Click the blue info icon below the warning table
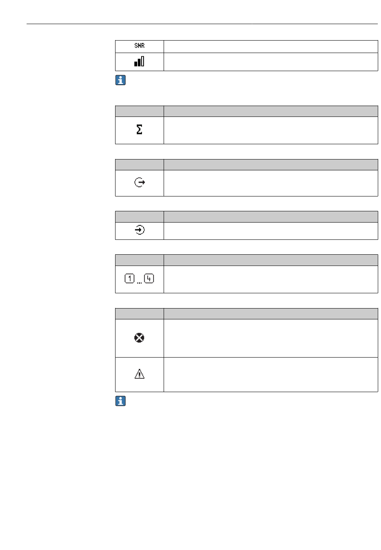The image size is (381, 550). (120, 401)
